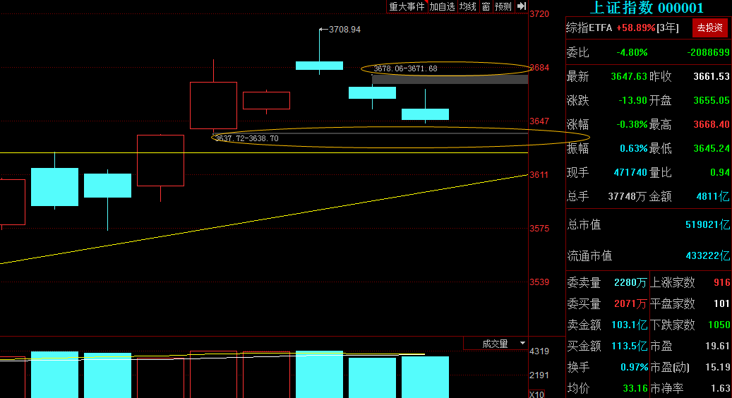Click the 均价 value 33.16
The image size is (732, 398).
(635, 388)
